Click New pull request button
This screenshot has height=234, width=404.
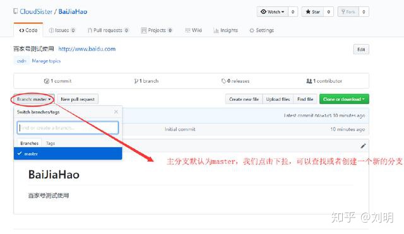click(x=78, y=99)
